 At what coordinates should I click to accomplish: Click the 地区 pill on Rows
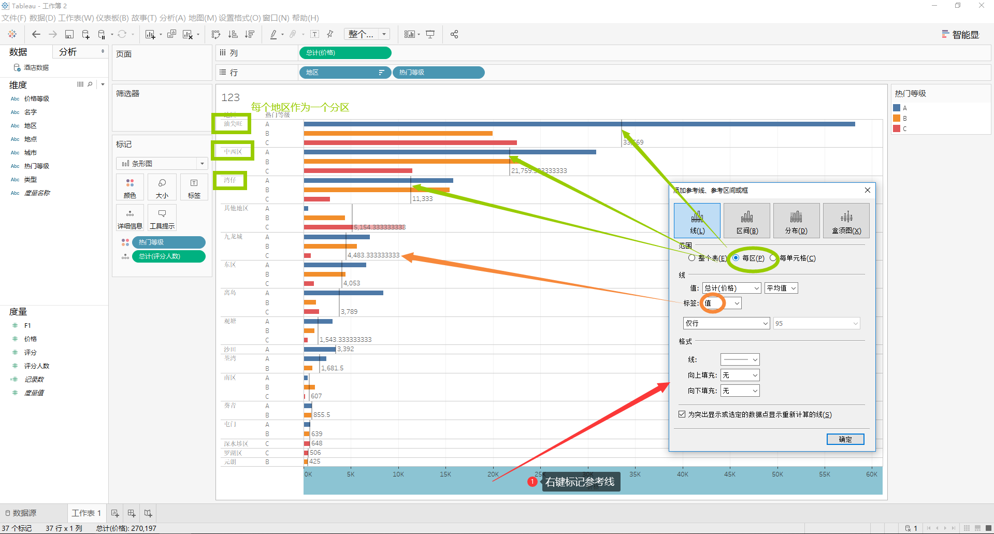click(345, 73)
